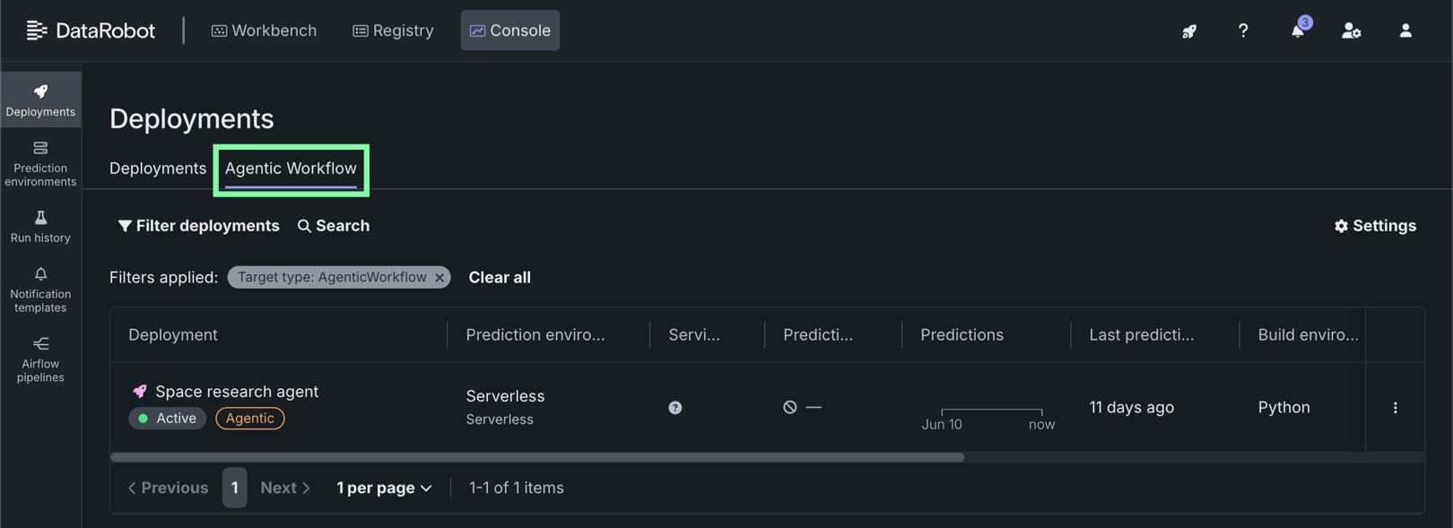Open Airflow pipelines from the sidebar
Screen dimensions: 1453x528
tap(40, 359)
